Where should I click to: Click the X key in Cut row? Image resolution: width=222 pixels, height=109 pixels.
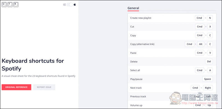coord(210,26)
